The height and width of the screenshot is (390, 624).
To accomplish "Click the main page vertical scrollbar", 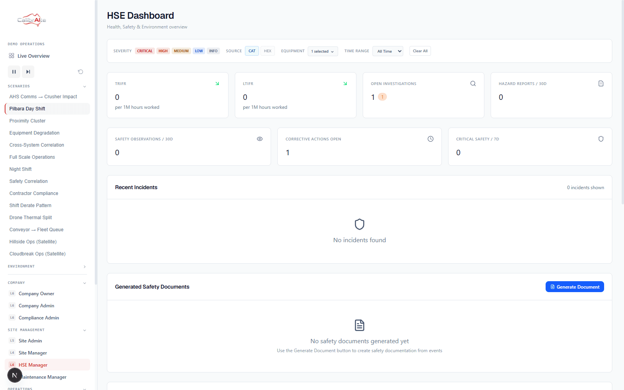I will [x=622, y=101].
